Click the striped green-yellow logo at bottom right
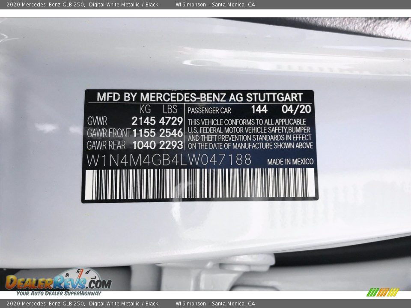The height and width of the screenshot is (308, 411). point(383,292)
